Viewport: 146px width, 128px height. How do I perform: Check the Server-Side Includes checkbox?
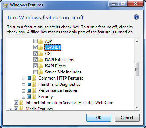(x=35, y=72)
